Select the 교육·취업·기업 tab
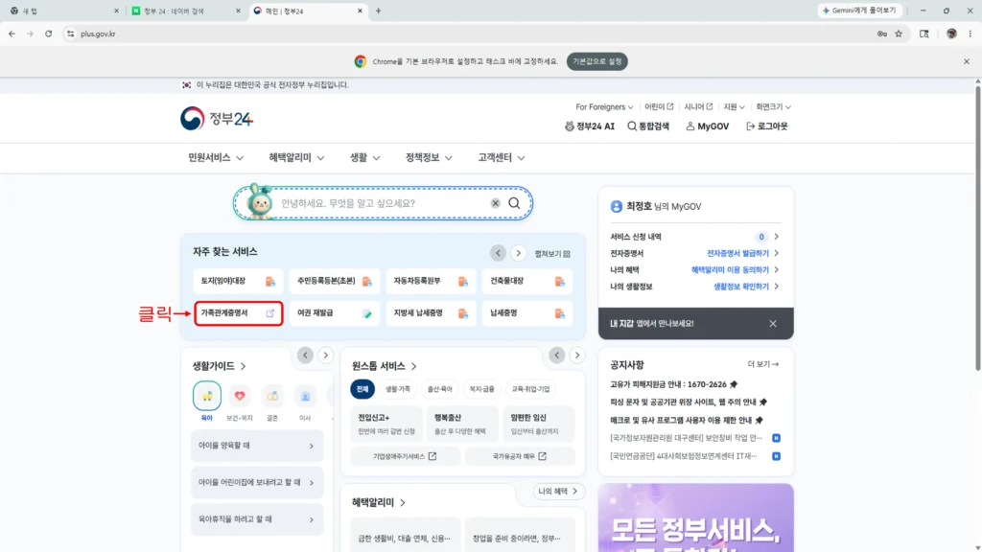Viewport: 982px width, 552px height. pyautogui.click(x=530, y=389)
